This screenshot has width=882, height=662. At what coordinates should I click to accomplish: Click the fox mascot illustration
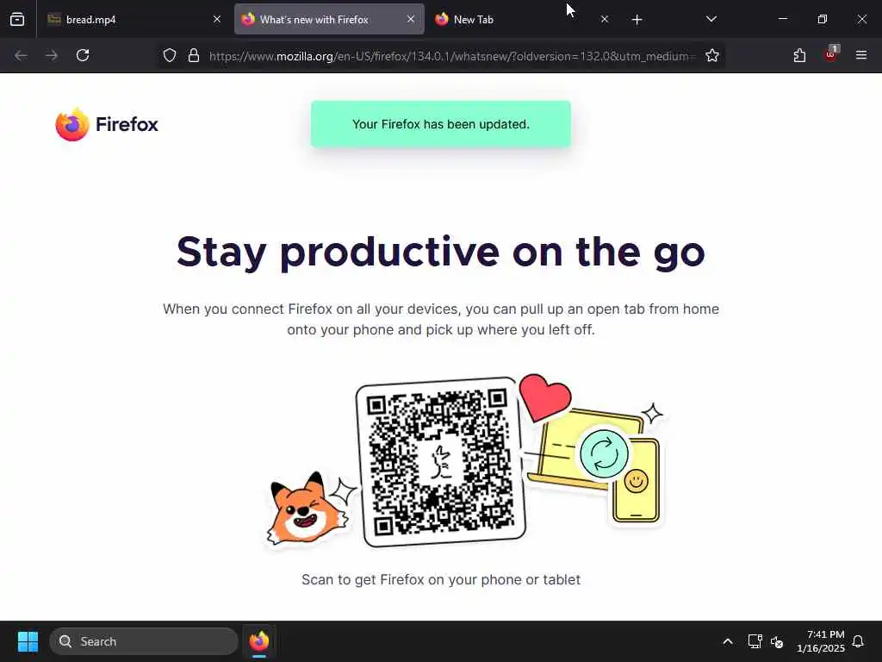(307, 509)
